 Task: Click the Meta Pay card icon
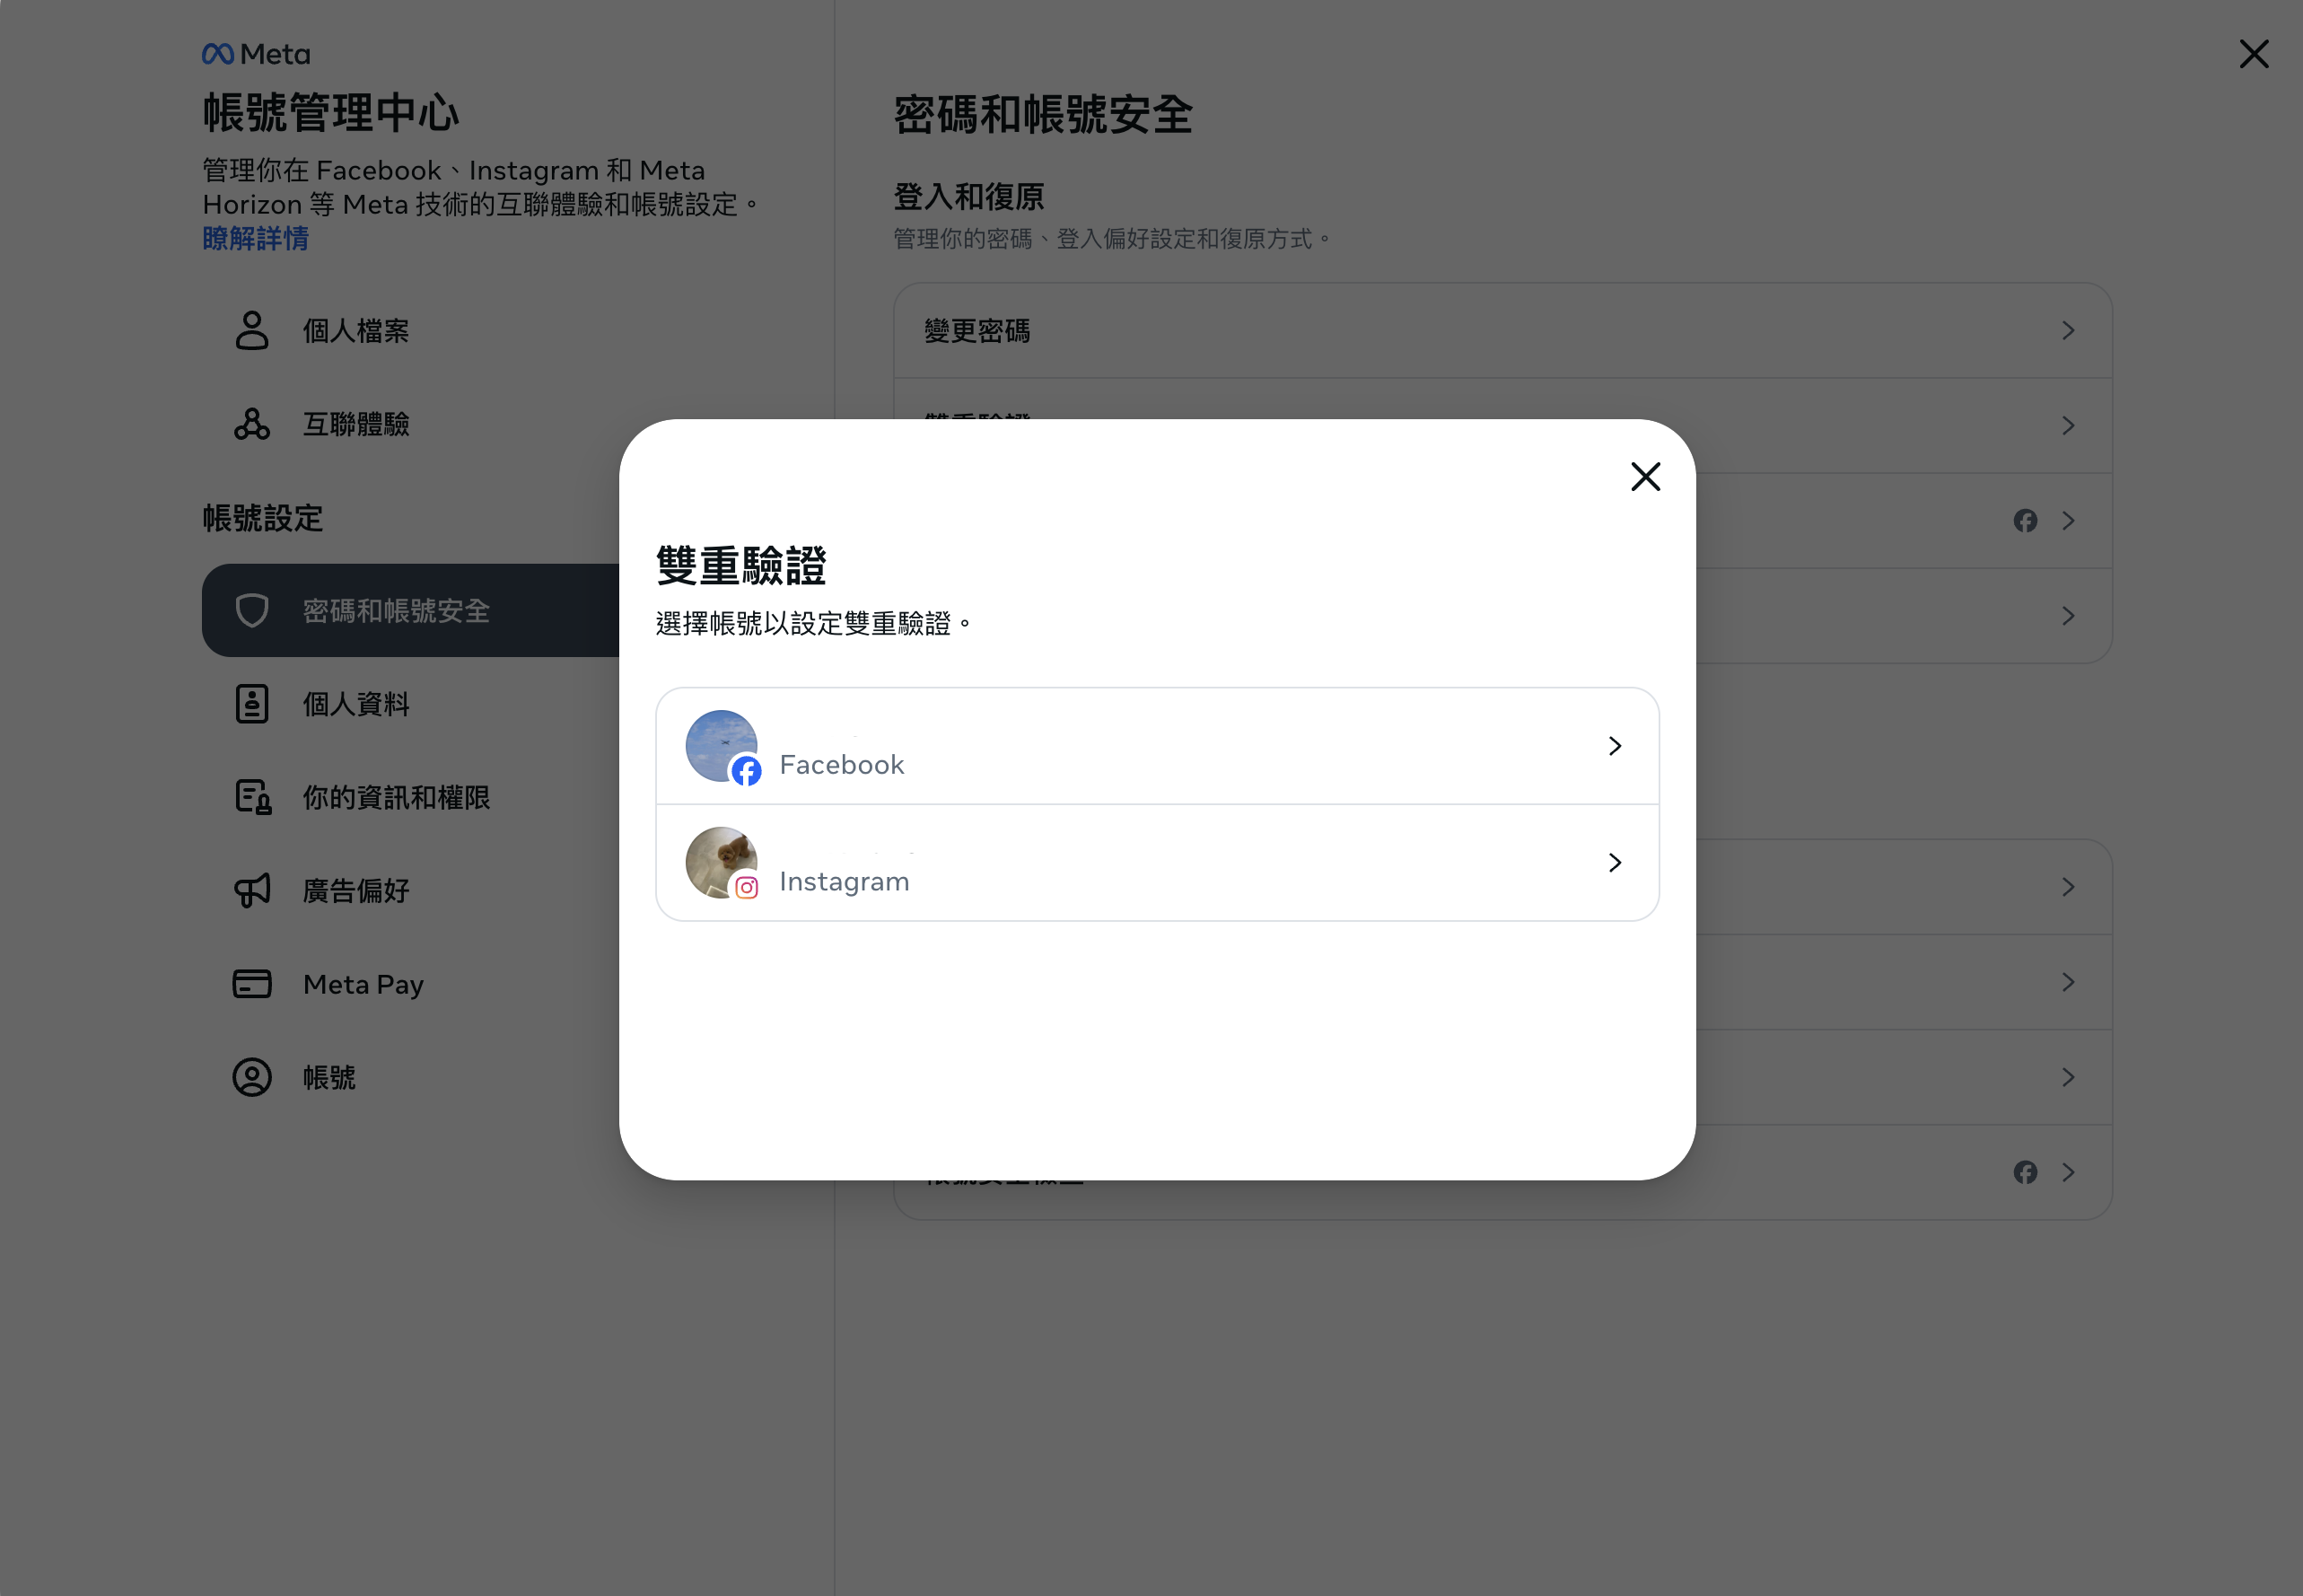point(252,984)
